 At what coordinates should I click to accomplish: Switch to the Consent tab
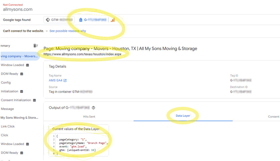[x=274, y=117]
